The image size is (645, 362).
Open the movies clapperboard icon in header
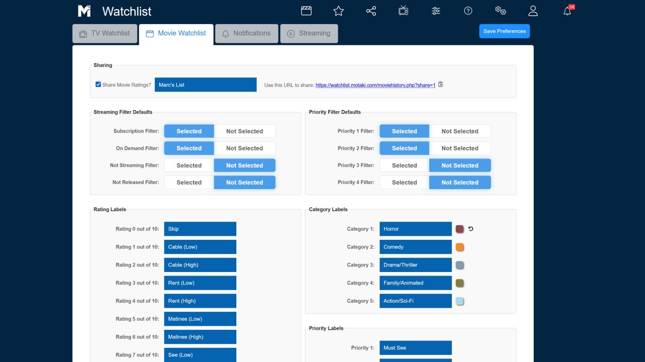tap(306, 11)
